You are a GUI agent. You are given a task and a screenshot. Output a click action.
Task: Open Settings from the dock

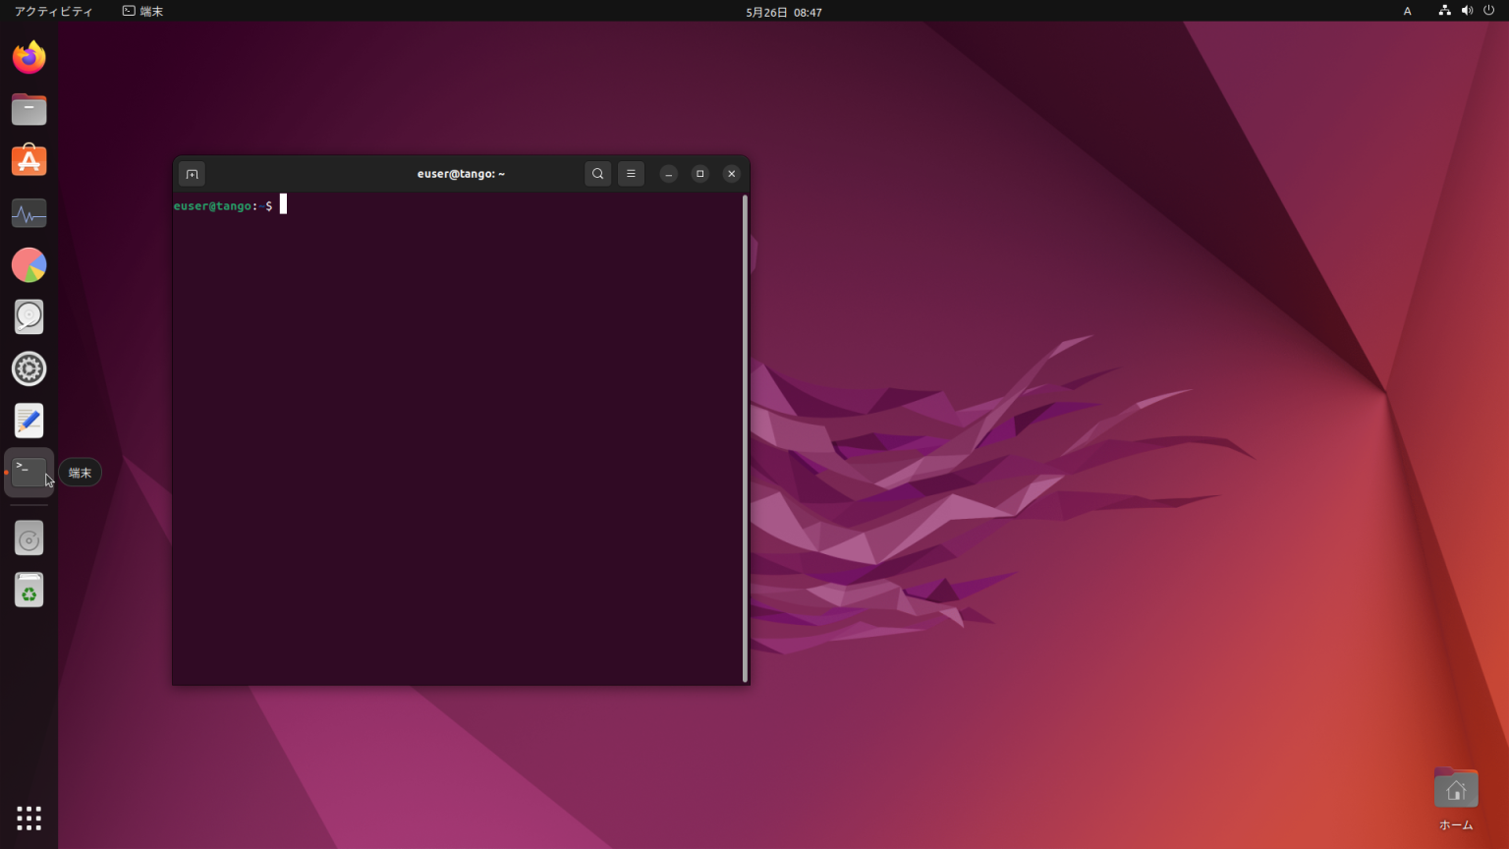click(29, 368)
